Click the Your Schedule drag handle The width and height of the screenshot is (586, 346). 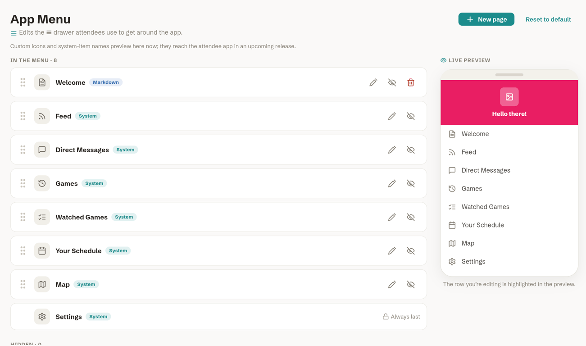click(23, 250)
